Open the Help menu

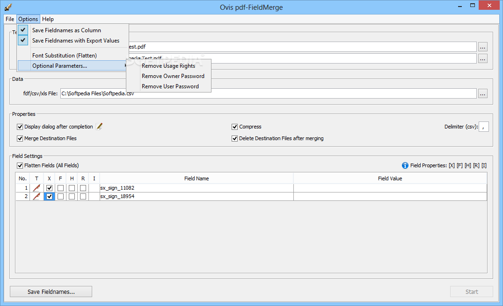48,19
